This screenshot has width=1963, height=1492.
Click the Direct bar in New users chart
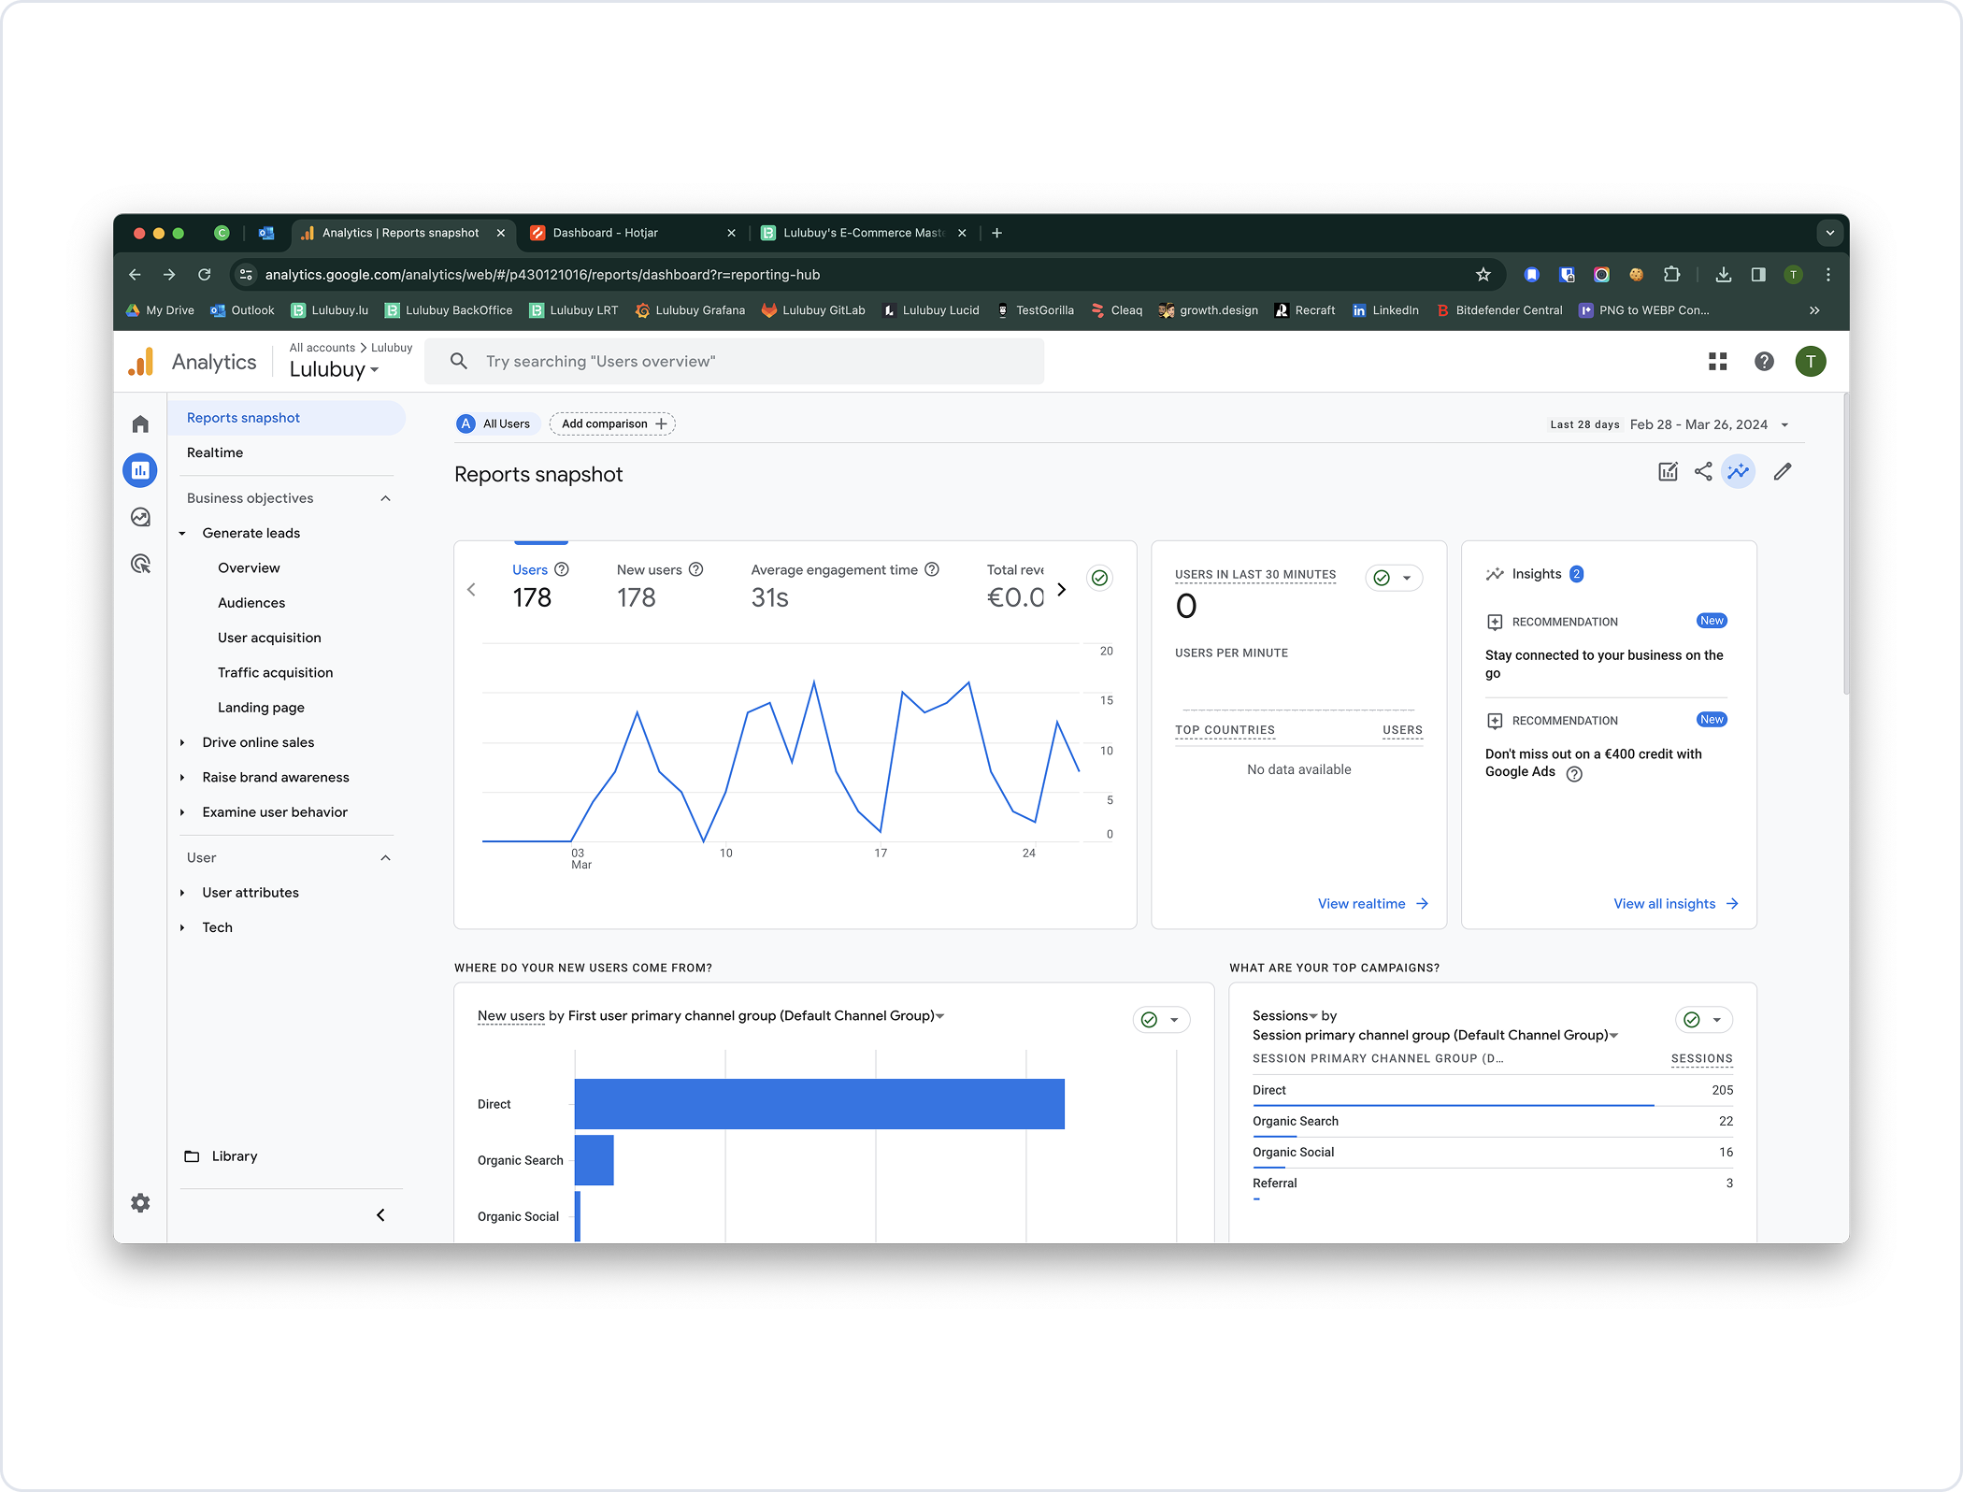point(820,1105)
